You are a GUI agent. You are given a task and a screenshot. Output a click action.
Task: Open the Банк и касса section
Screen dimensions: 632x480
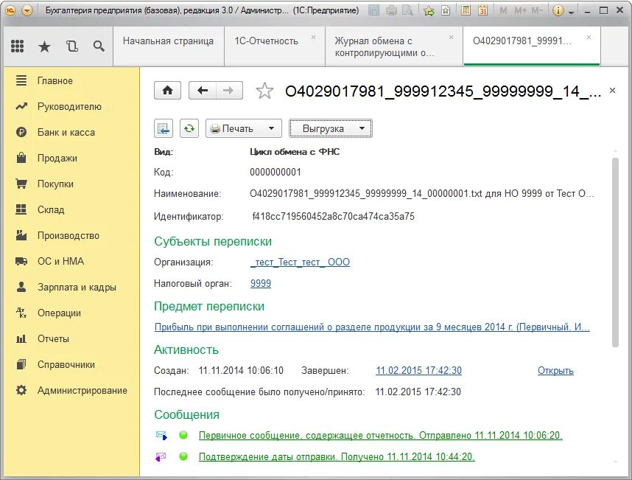(x=70, y=132)
